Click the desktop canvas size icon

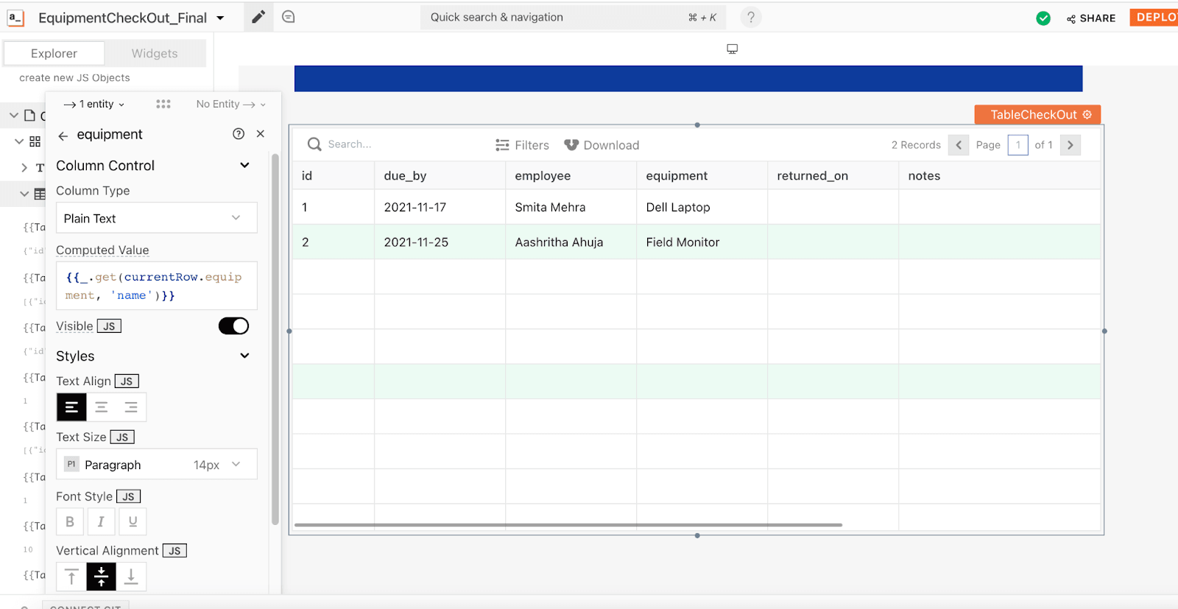click(732, 49)
